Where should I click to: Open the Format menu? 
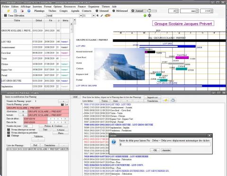(x=48, y=7)
